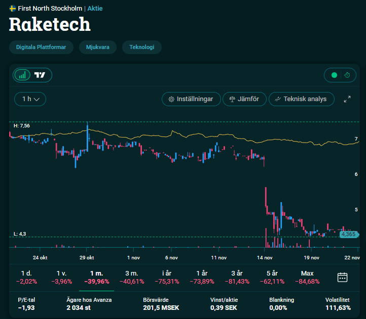Click the refresh clock icon
366x319 pixels.
(x=347, y=75)
